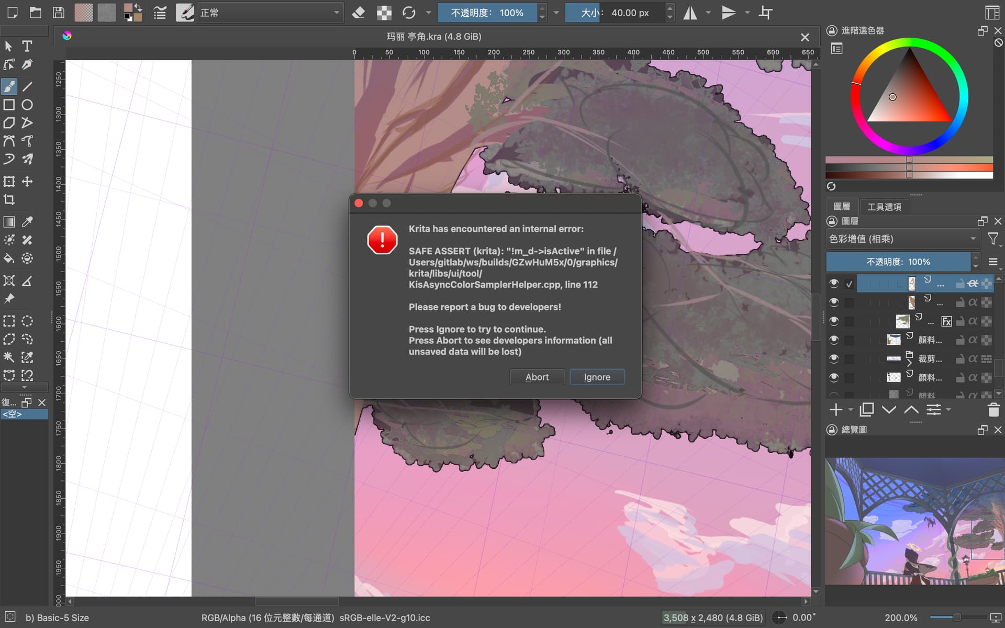Click the brush opacity 不透明度 slider
Screen dimensions: 1005x628
pos(488,13)
